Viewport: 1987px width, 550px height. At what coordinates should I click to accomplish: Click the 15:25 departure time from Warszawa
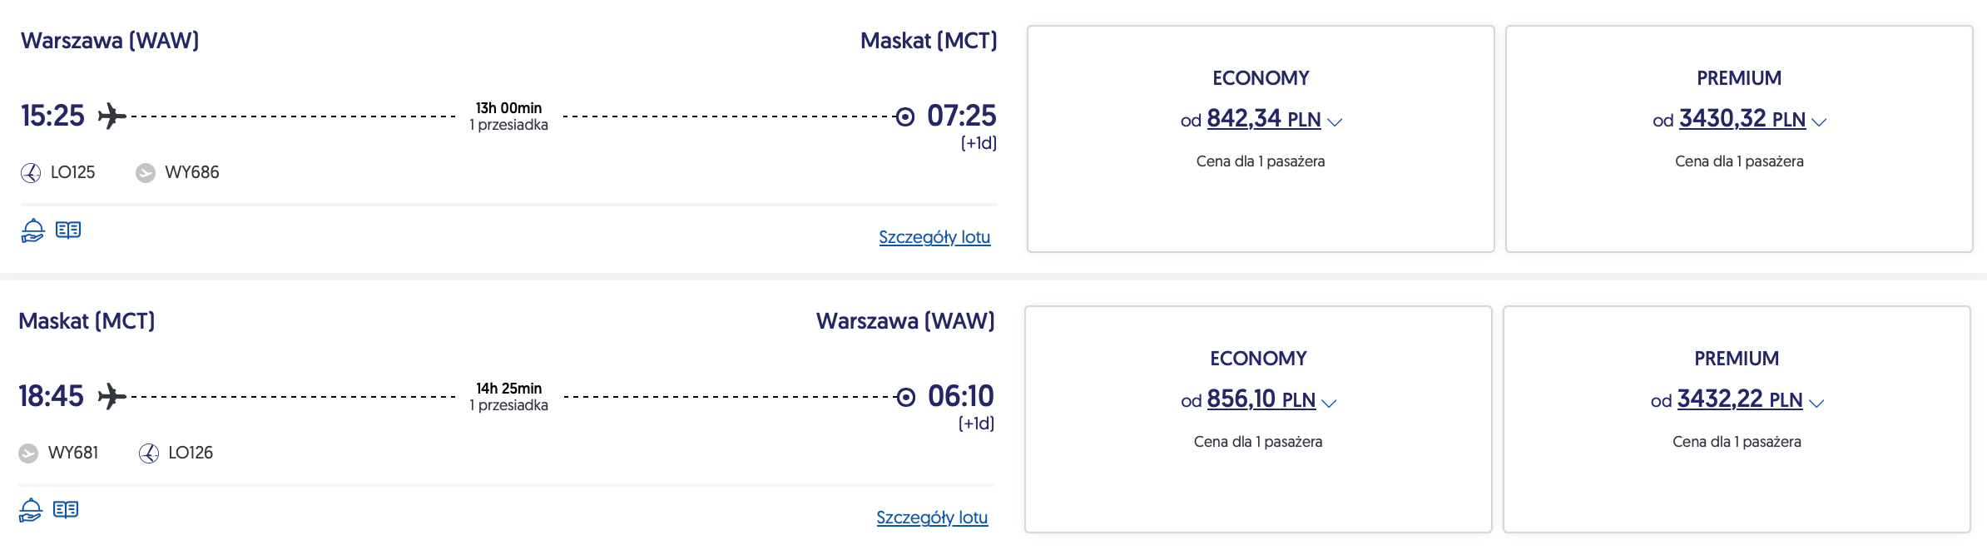point(52,116)
